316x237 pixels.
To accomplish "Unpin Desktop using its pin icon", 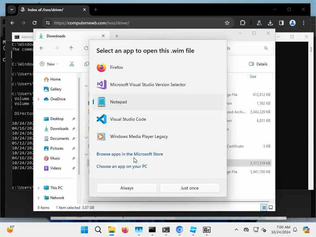I will click(x=73, y=119).
